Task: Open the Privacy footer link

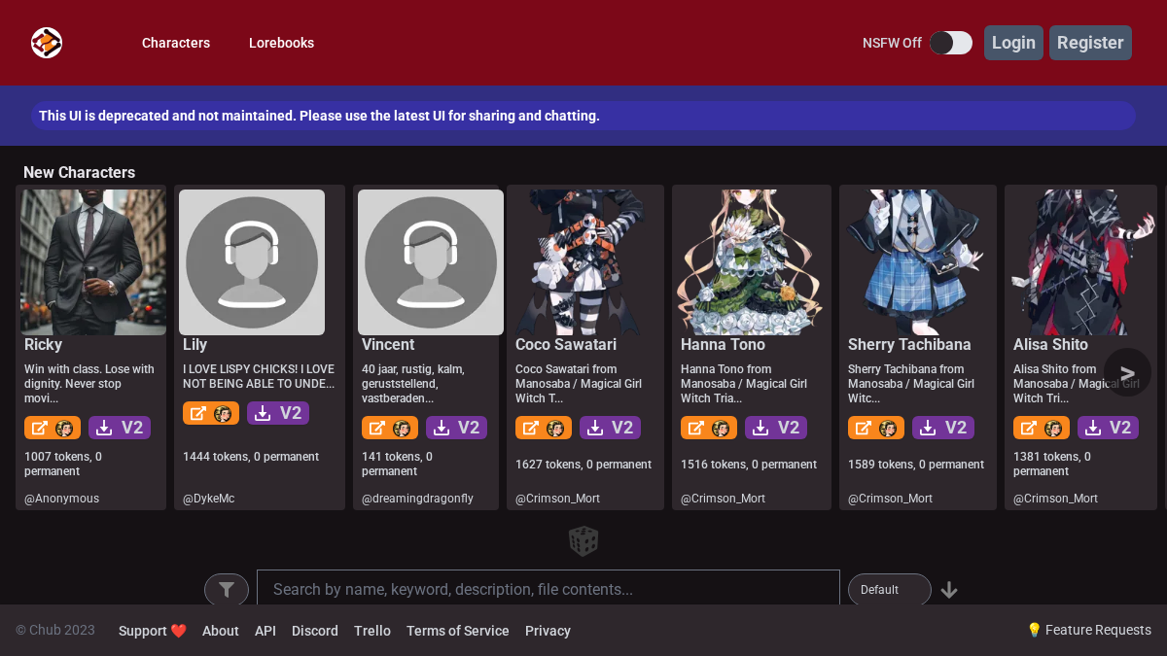Action: click(548, 631)
